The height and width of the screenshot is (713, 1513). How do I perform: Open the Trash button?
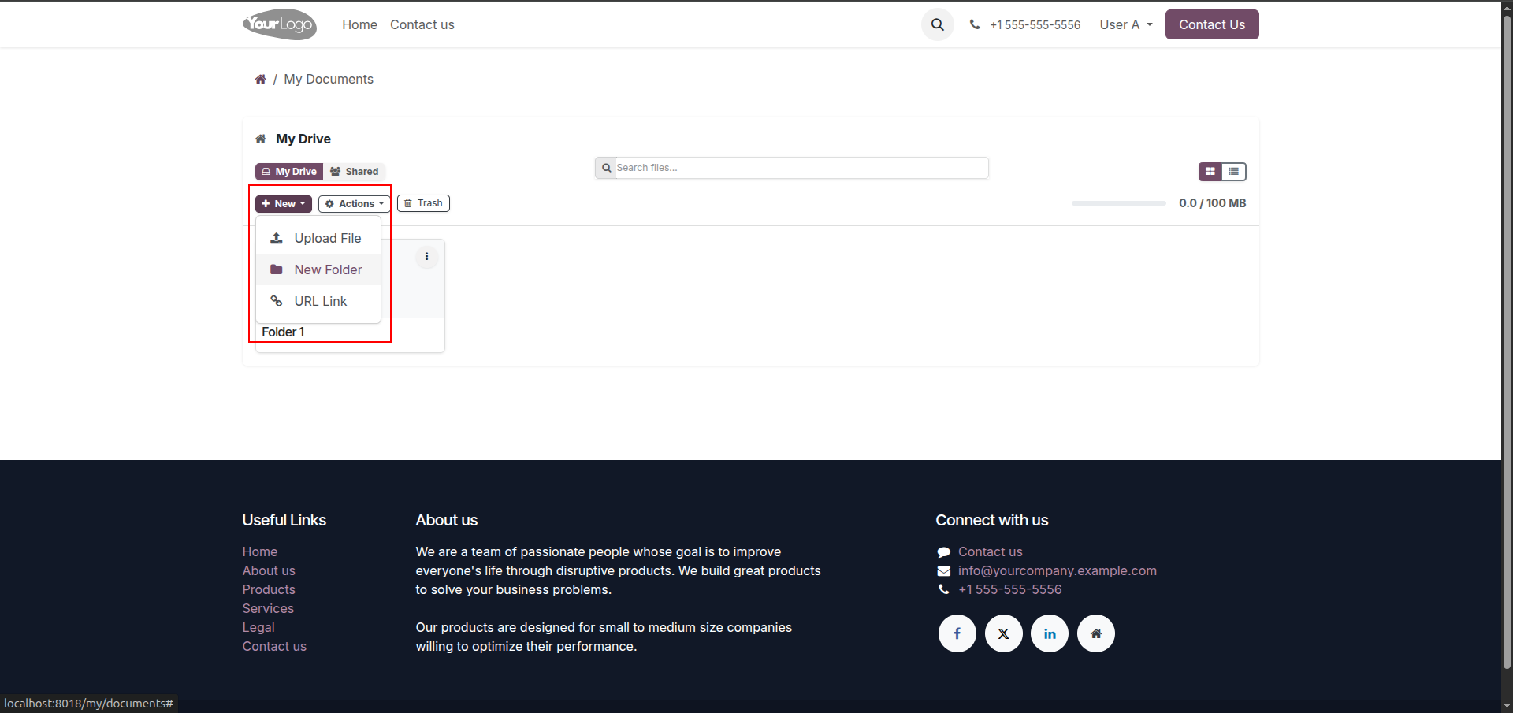(423, 203)
